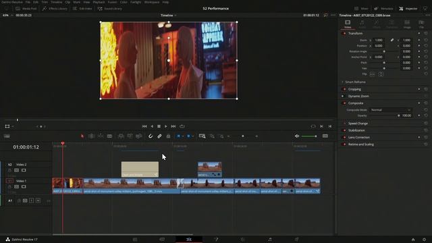Open the Mixer panel
Image resolution: width=432 pixels, height=243 pixels.
coord(361,9)
